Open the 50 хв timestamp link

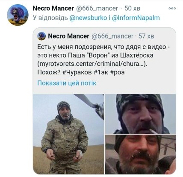pos(132,8)
